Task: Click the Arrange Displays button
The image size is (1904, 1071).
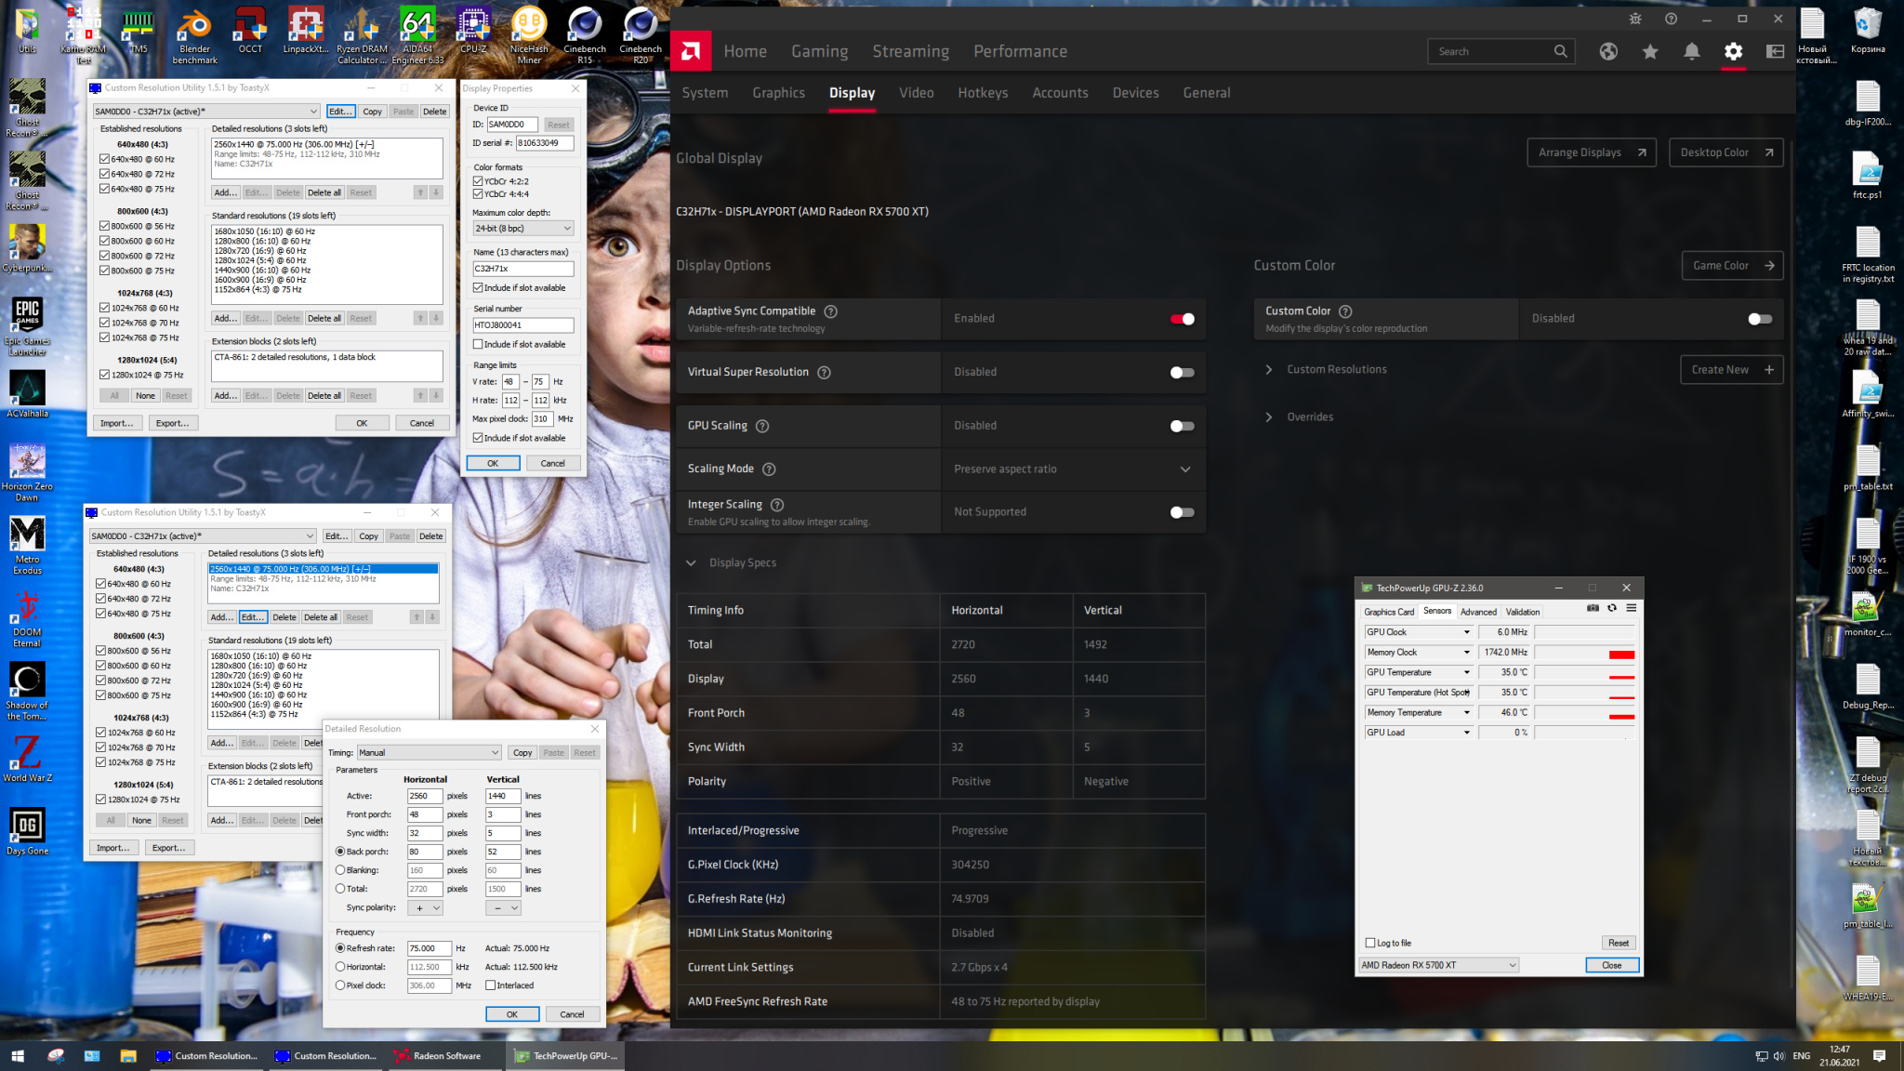Action: click(x=1591, y=152)
